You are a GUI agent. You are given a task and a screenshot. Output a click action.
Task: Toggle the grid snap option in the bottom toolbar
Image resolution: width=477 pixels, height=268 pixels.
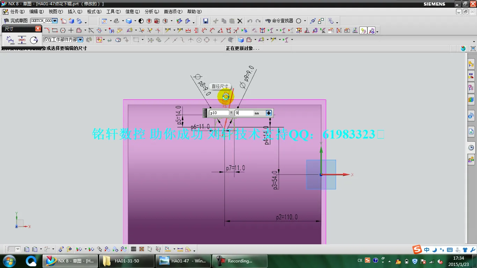(141, 249)
